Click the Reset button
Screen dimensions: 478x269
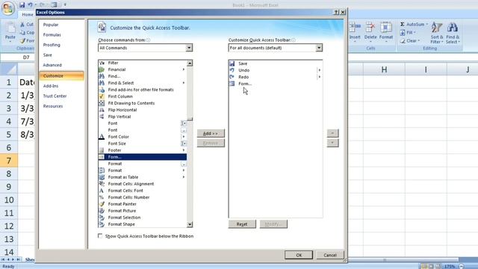[x=242, y=224]
